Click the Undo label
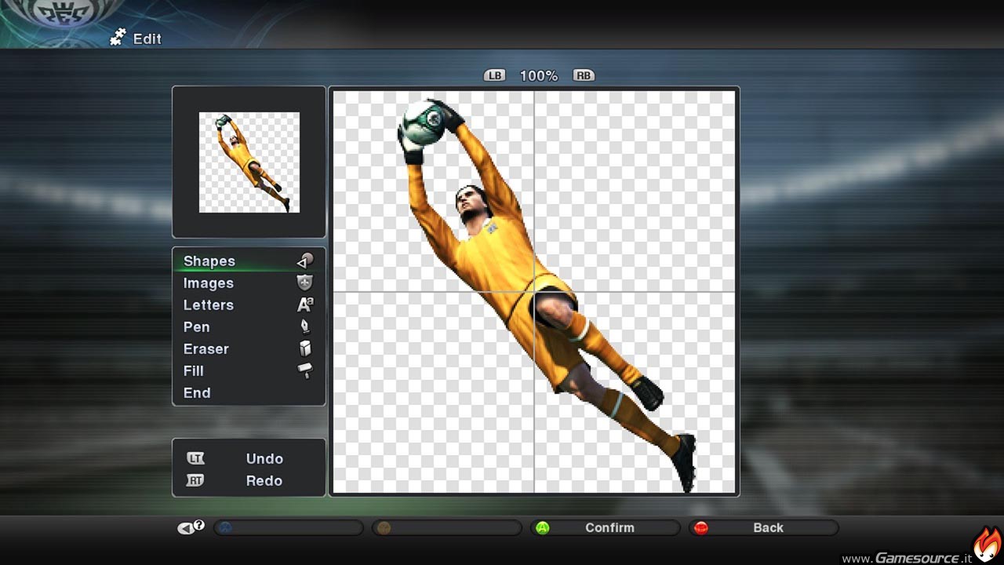 click(x=264, y=459)
